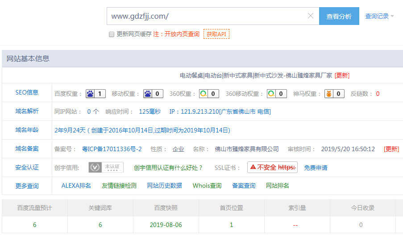This screenshot has height=235, width=403.
Task: Click the 索引量 column header
Action: click(x=297, y=208)
